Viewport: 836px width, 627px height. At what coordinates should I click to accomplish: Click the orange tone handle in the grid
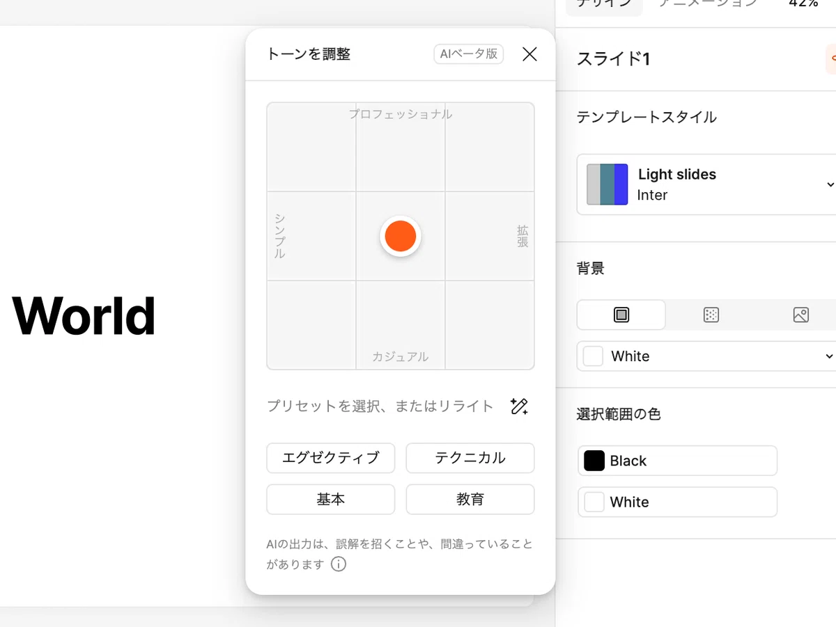(401, 236)
